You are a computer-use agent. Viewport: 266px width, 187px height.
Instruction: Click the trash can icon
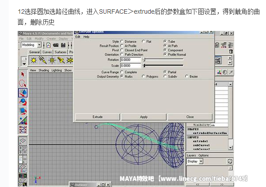tap(231, 51)
